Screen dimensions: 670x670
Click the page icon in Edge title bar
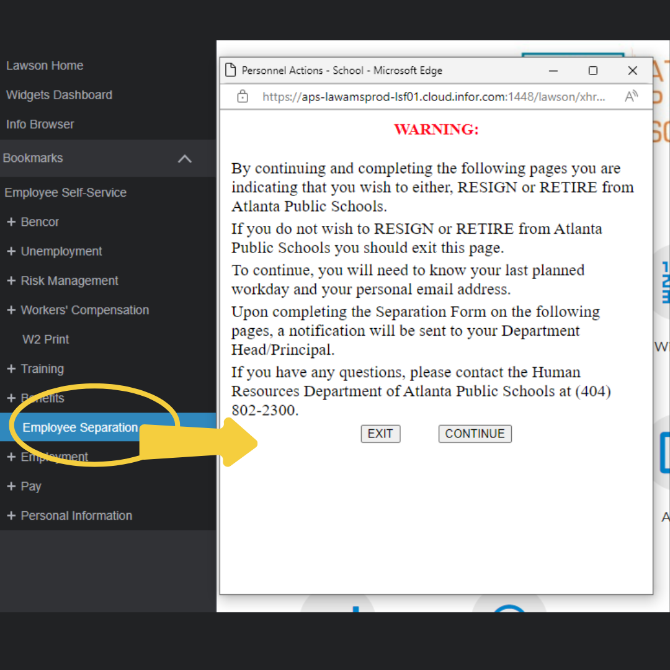pyautogui.click(x=231, y=70)
